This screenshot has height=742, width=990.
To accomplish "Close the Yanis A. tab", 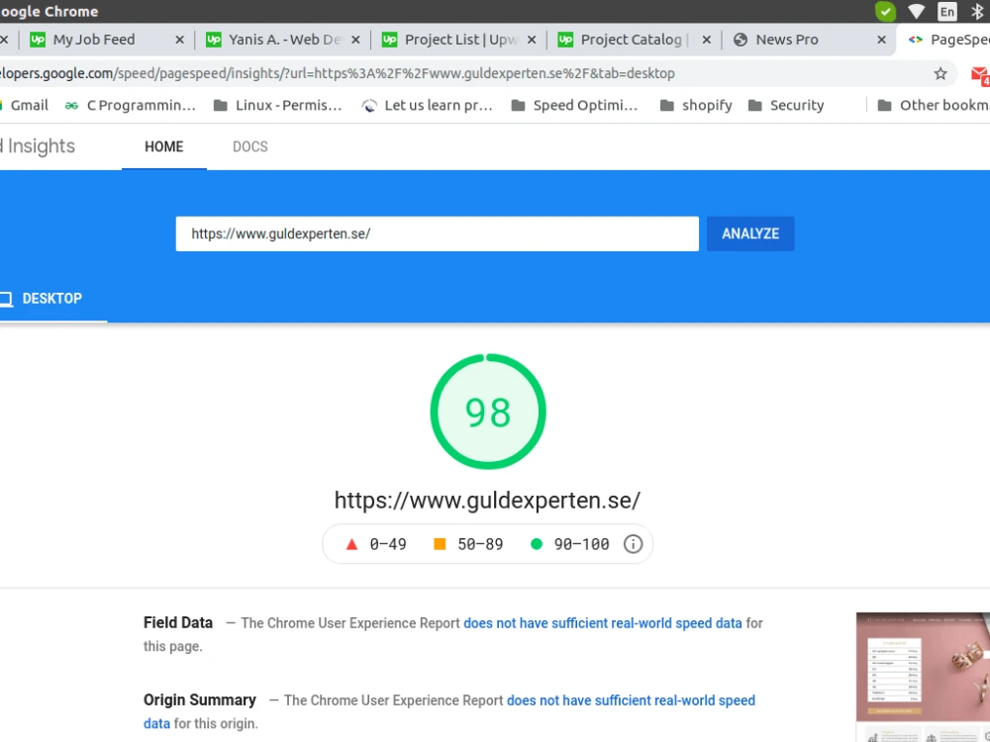I will click(355, 40).
